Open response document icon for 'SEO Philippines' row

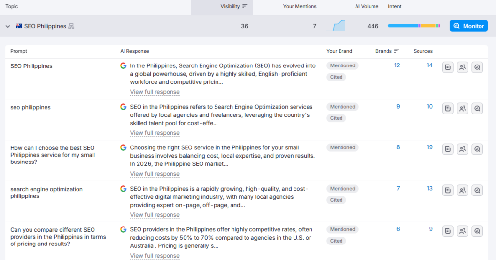coord(448,67)
